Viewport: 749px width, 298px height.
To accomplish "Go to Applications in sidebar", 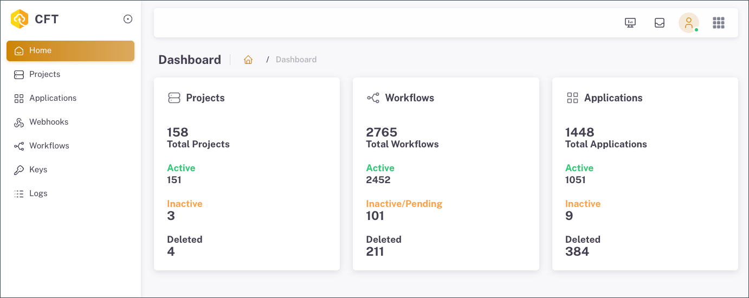I will coord(53,98).
